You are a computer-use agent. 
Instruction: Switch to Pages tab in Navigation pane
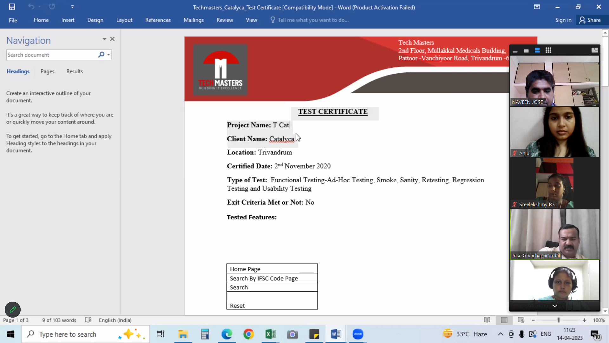tap(47, 71)
